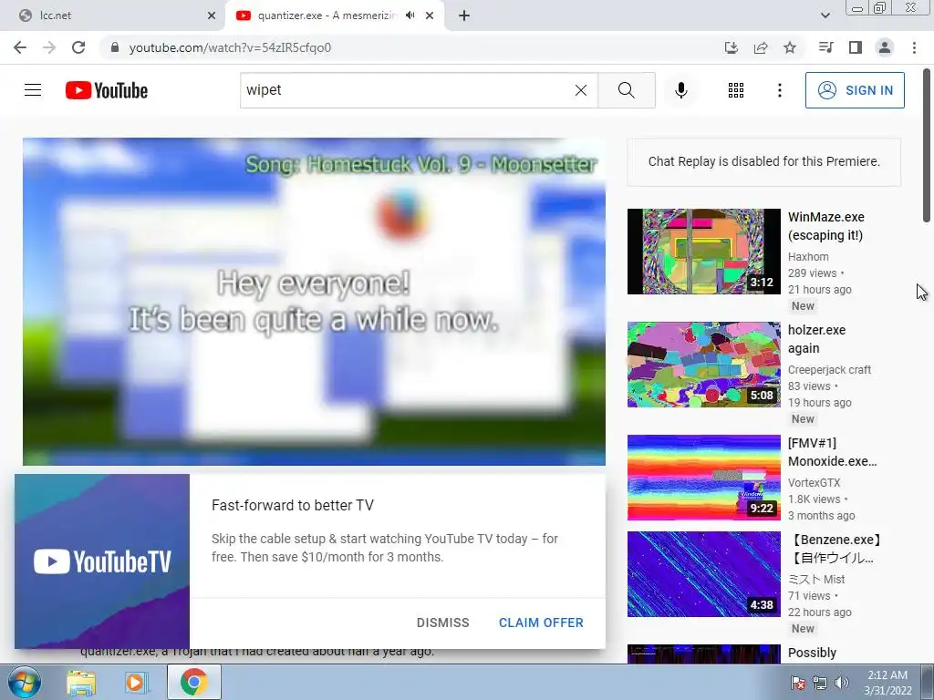Open the 'Possibly' video title
The height and width of the screenshot is (700, 934).
[812, 653]
